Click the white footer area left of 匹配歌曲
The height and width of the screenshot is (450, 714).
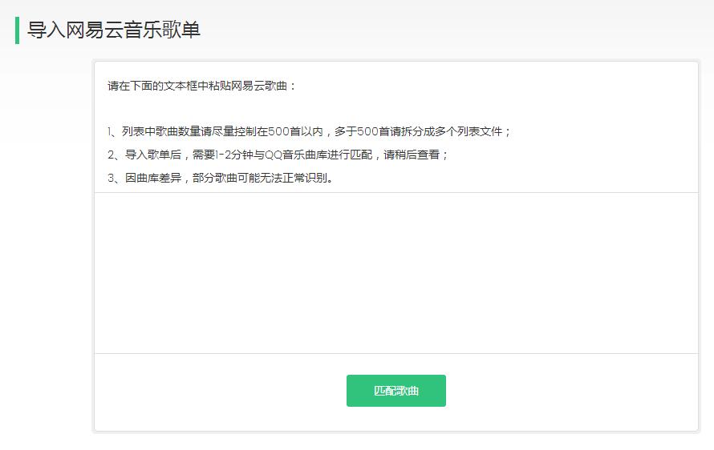tap(217, 391)
